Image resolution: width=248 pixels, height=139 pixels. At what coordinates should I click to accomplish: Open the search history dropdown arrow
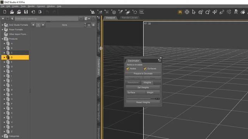tap(81, 19)
